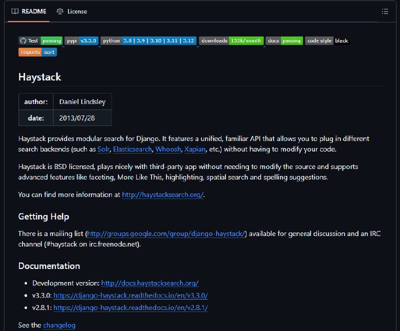Open http://haystacksearch.org/ link

pyautogui.click(x=162, y=195)
